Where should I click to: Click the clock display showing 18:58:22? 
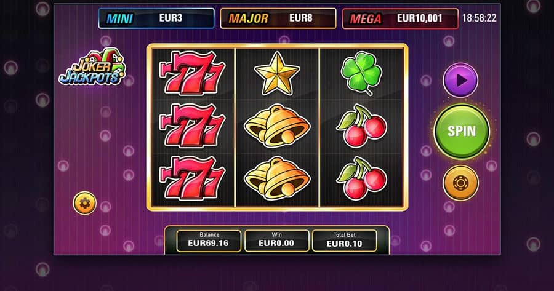point(479,18)
